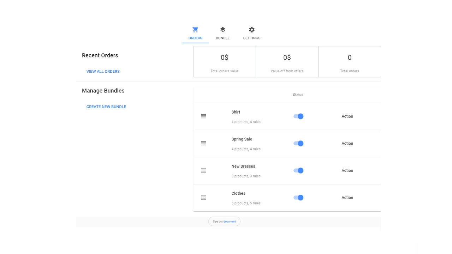
Task: Open the Action menu for Shirt
Action: (x=347, y=116)
